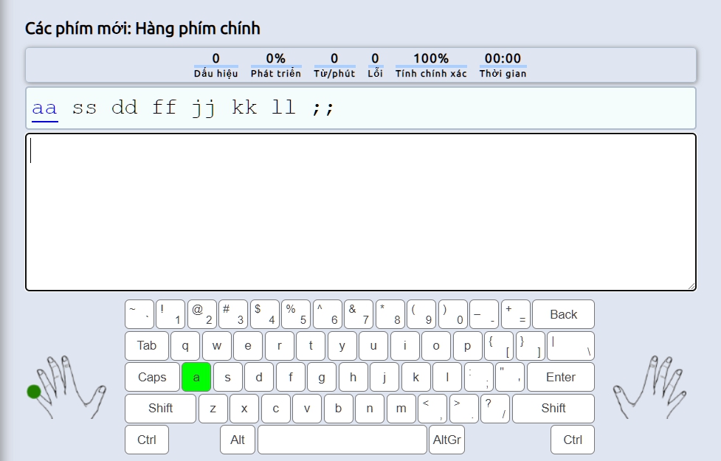Click the Back key
The image size is (721, 461).
click(x=563, y=314)
